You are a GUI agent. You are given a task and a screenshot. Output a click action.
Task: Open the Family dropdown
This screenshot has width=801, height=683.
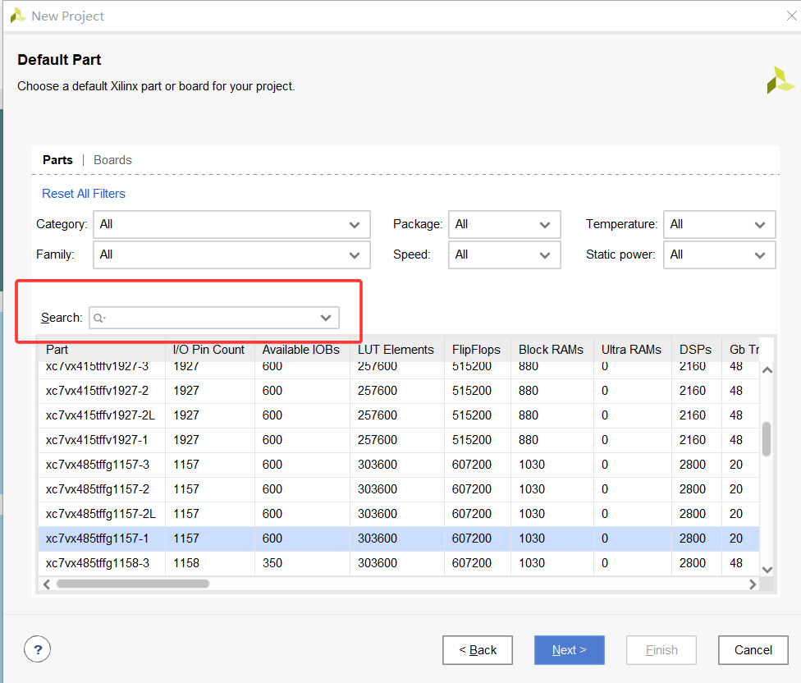coord(231,255)
